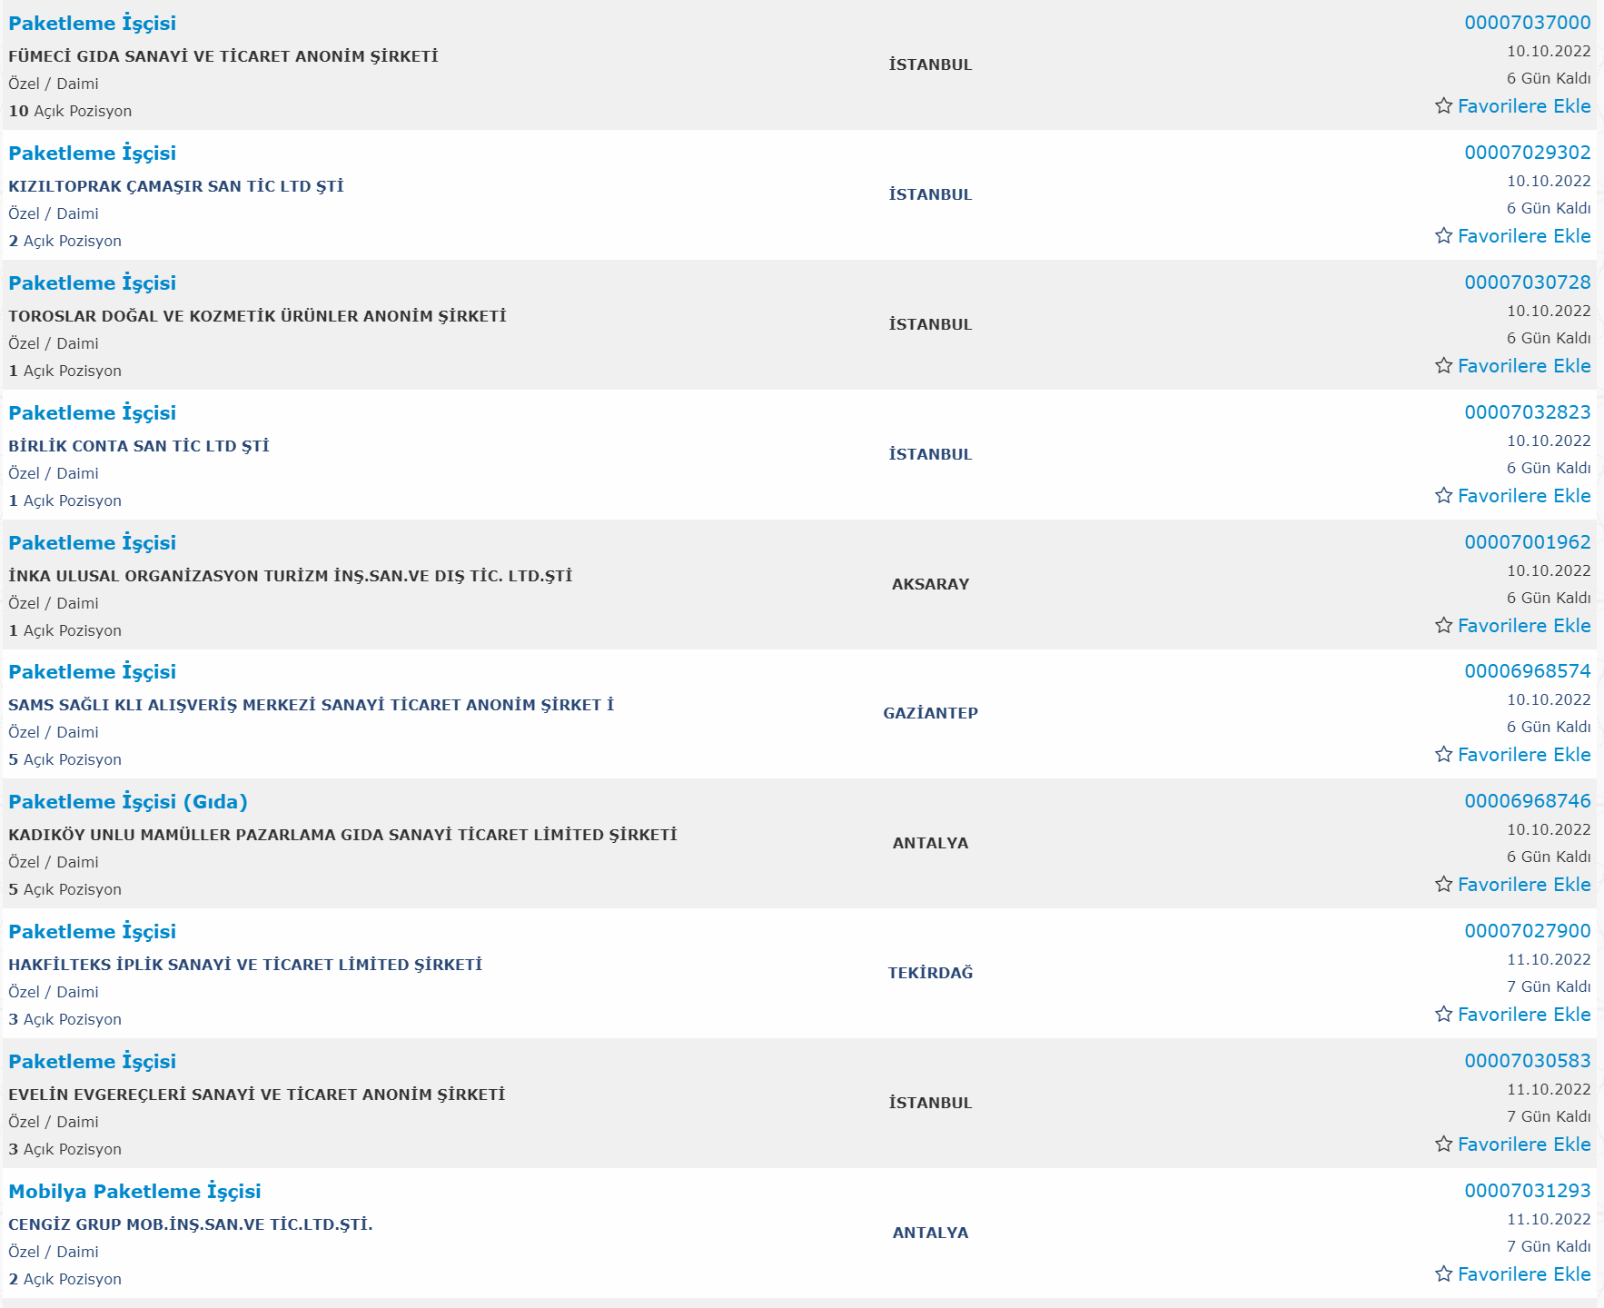Open Paketleme İşçisi title for EVELİN EVGEREÇLERİ
The image size is (1604, 1308).
pyautogui.click(x=92, y=1062)
